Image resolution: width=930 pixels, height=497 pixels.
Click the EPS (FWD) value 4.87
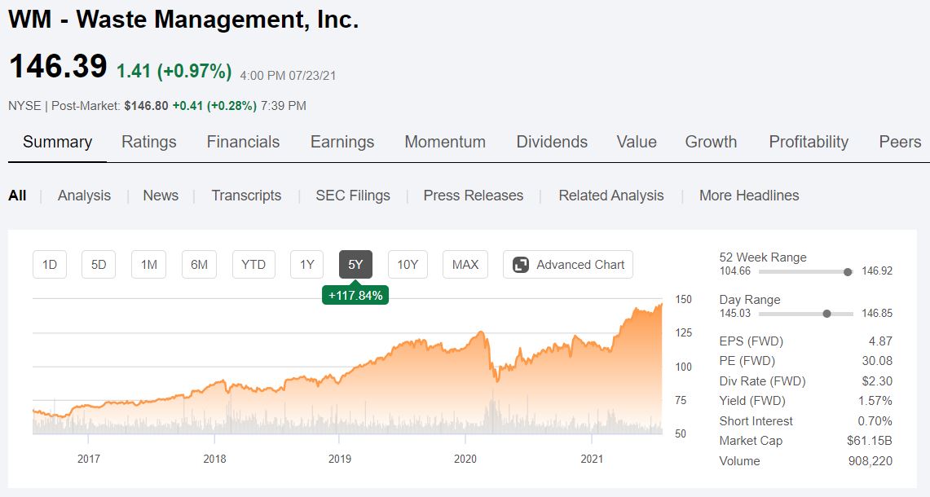coord(881,341)
